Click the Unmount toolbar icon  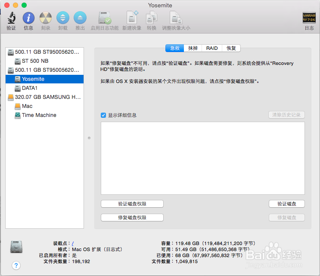(62, 18)
